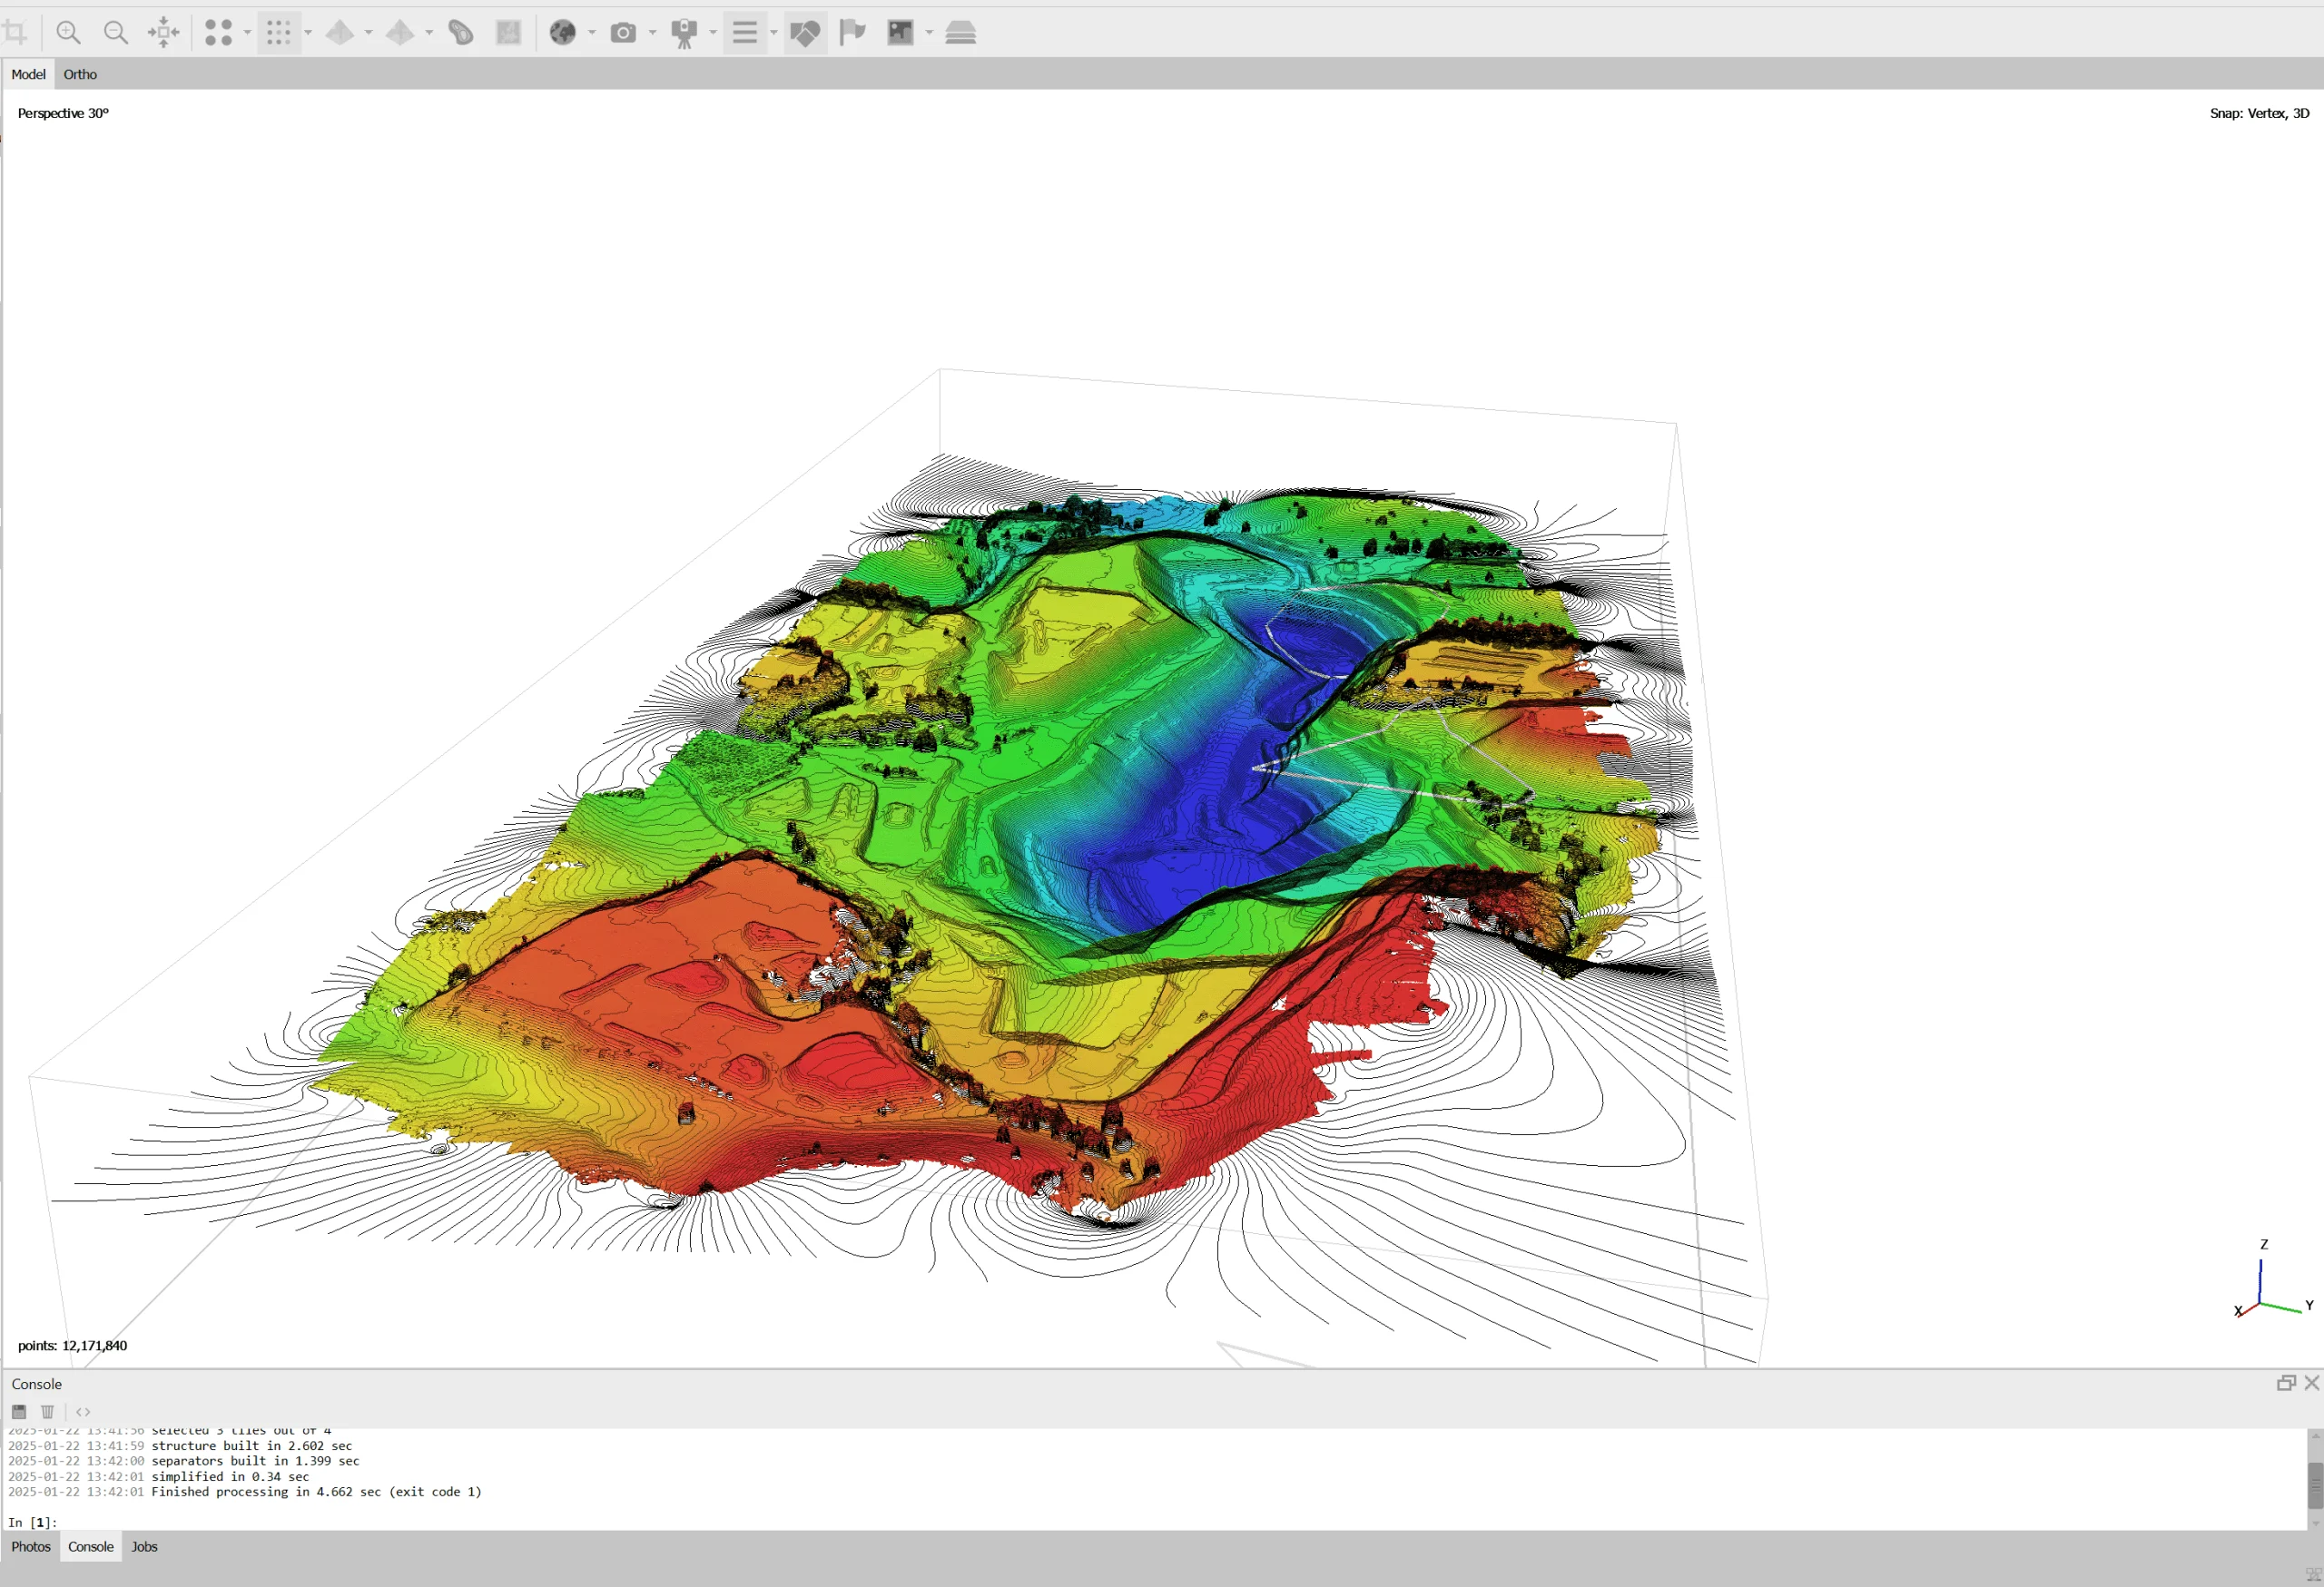Open dropdown arrow beside four-dots tie points icon
This screenshot has width=2324, height=1587.
247,32
